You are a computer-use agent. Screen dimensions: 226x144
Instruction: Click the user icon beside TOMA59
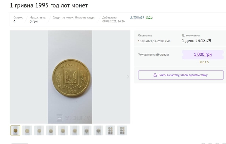point(131,18)
